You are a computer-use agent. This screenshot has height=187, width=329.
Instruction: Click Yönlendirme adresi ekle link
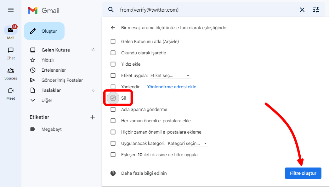[x=172, y=87]
